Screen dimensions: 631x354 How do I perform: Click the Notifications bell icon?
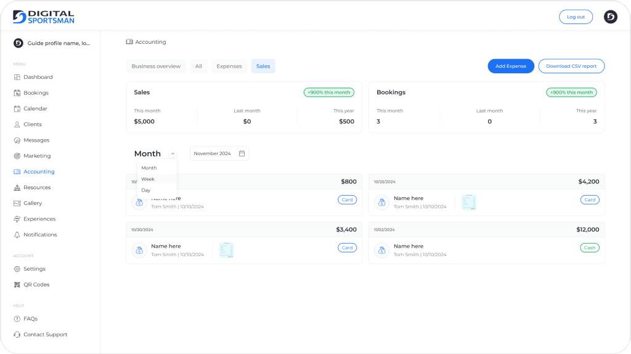(17, 235)
